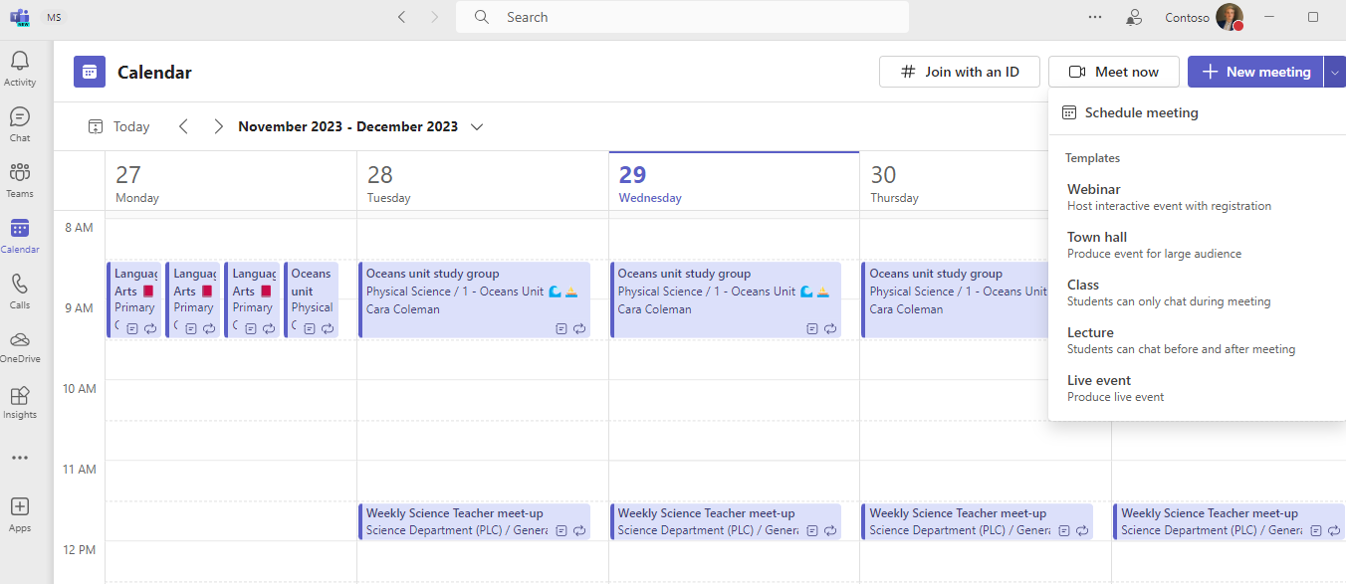Click inside the Search field
The width and height of the screenshot is (1346, 584).
[681, 17]
